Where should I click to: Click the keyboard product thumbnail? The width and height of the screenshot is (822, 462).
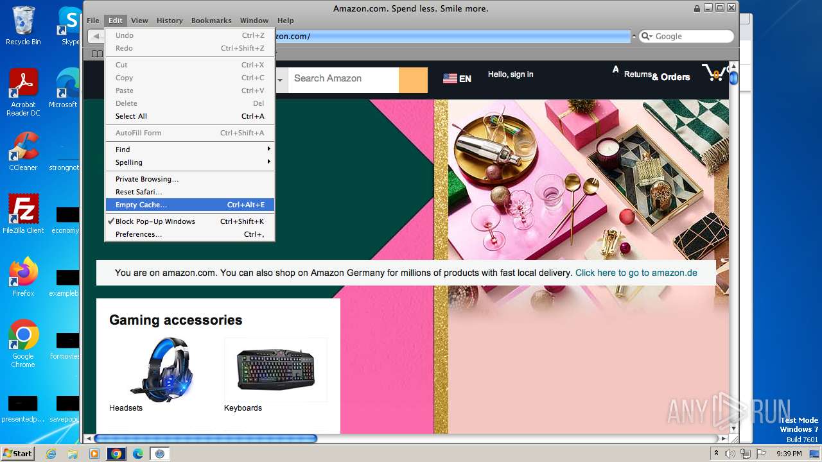pyautogui.click(x=275, y=370)
